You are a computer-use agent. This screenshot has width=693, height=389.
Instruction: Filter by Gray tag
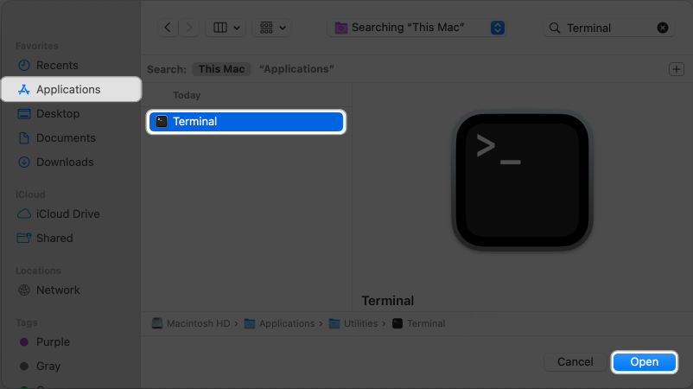[x=71, y=366]
